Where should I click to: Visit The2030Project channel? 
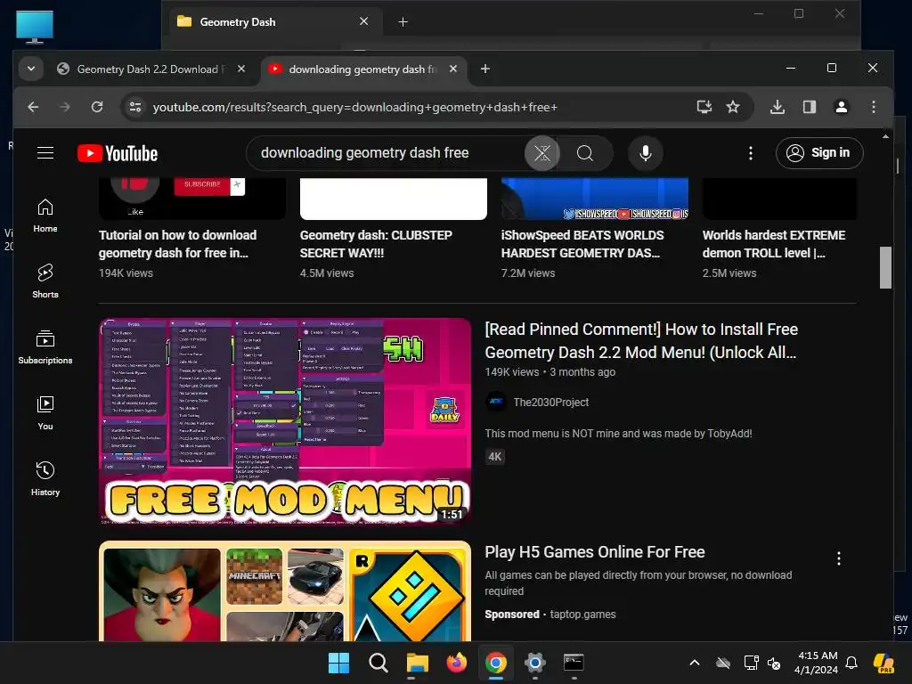click(x=550, y=402)
